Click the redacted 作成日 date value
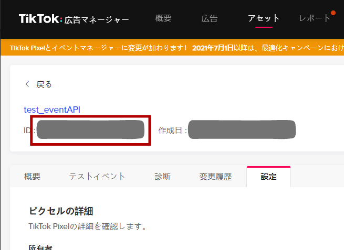Viewport: 344px width, 250px height. click(242, 130)
